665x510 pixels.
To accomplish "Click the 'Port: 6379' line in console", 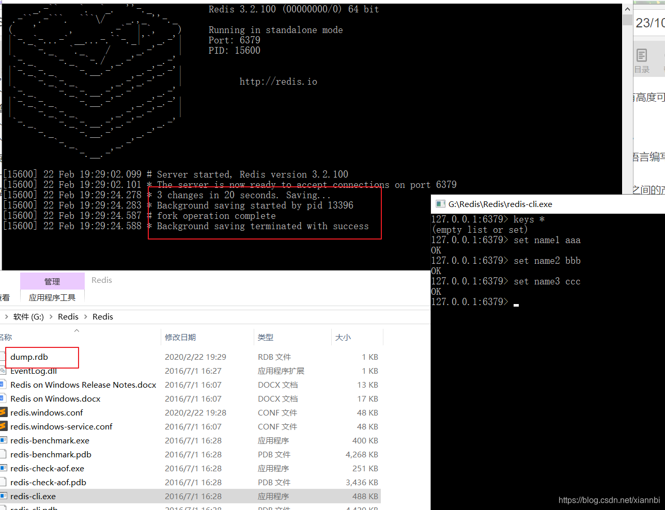I will click(235, 40).
